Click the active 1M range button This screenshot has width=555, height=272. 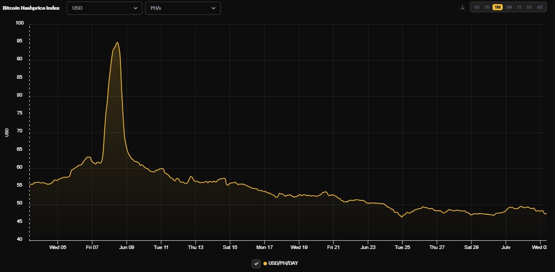click(498, 7)
